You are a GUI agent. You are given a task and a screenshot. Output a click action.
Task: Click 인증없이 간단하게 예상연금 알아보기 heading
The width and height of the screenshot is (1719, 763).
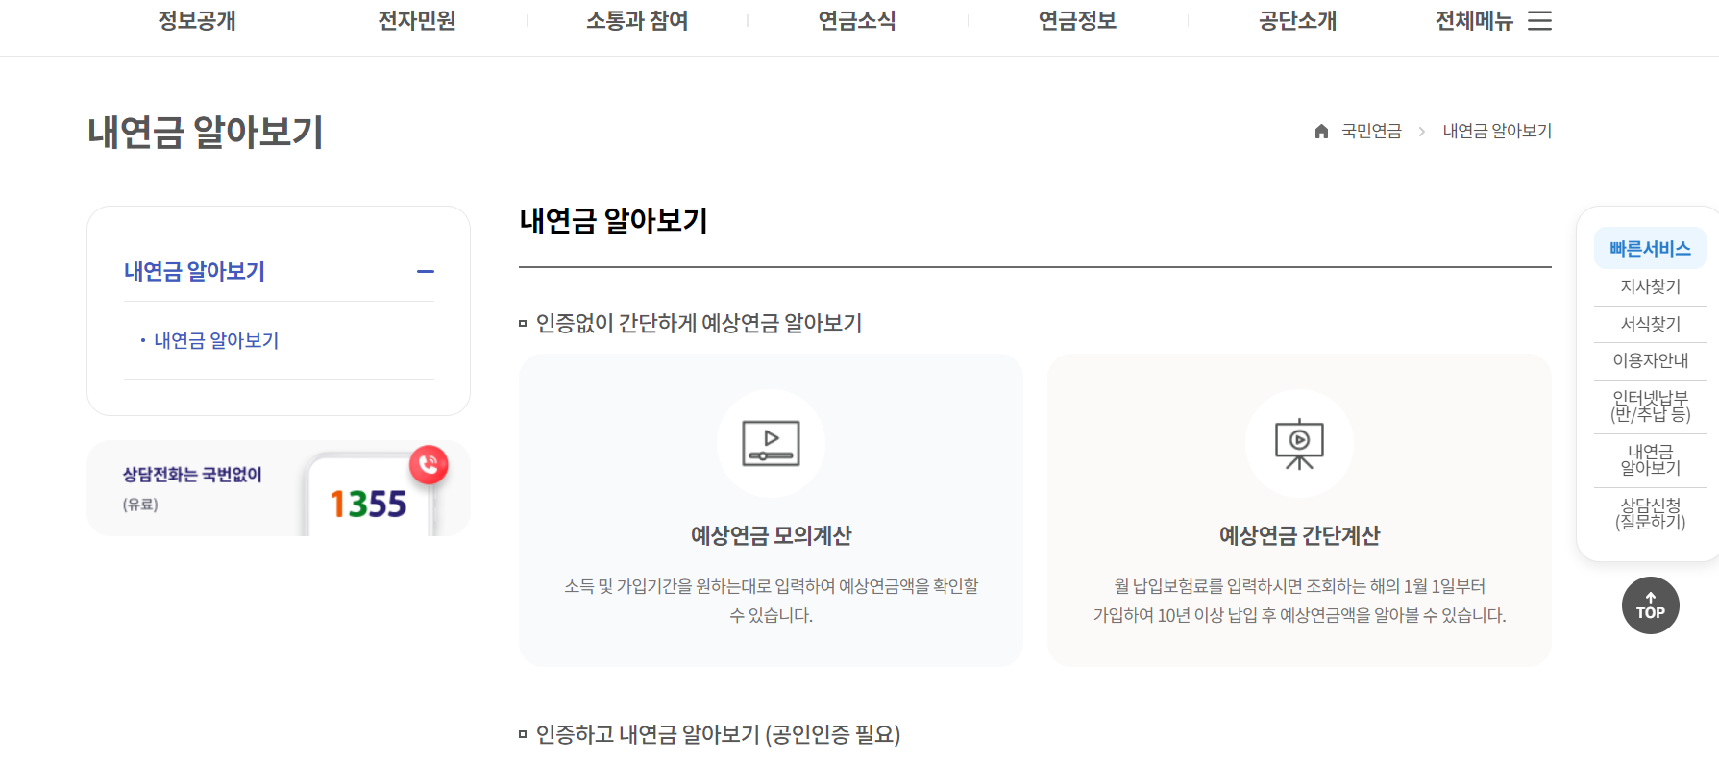coord(699,323)
